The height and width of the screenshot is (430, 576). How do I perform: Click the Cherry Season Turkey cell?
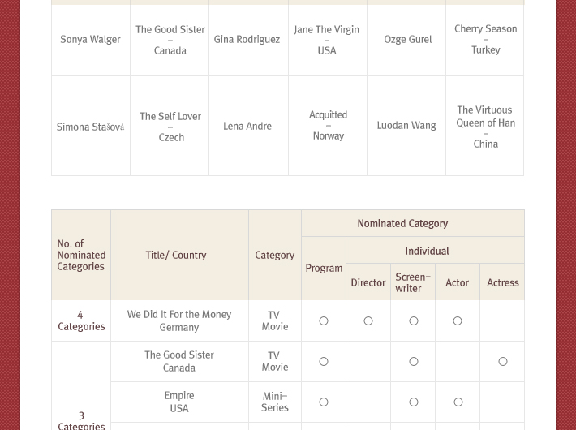485,40
